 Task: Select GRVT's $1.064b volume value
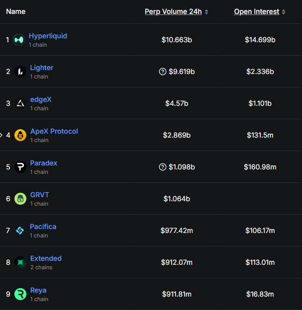[x=177, y=199]
